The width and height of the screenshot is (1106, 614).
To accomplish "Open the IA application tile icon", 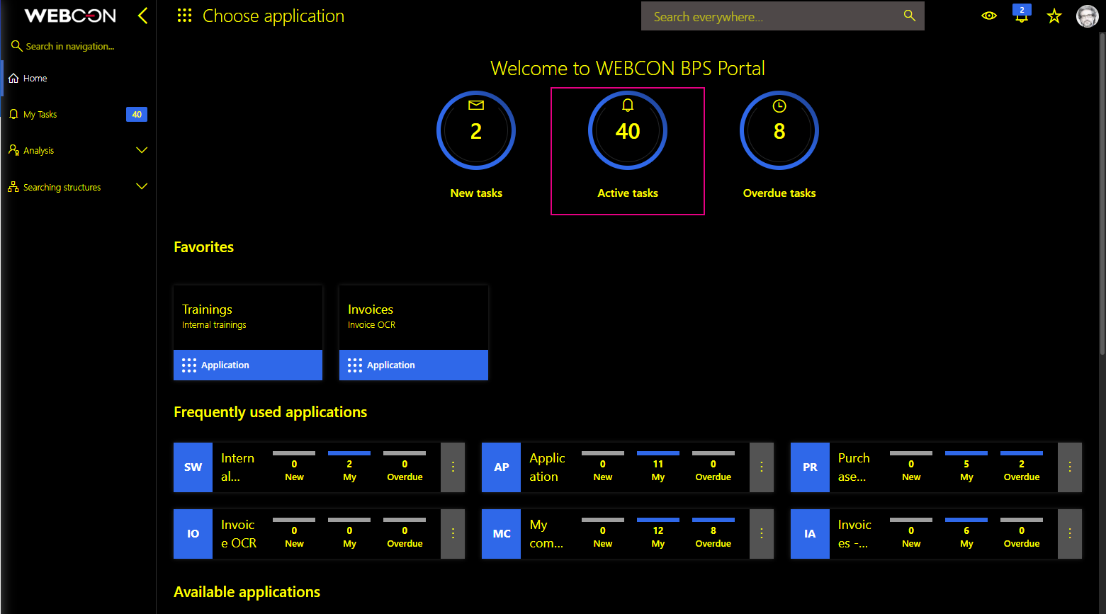I will click(810, 534).
